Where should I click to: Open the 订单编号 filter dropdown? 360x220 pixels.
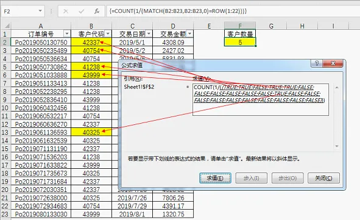pyautogui.click(x=67, y=34)
